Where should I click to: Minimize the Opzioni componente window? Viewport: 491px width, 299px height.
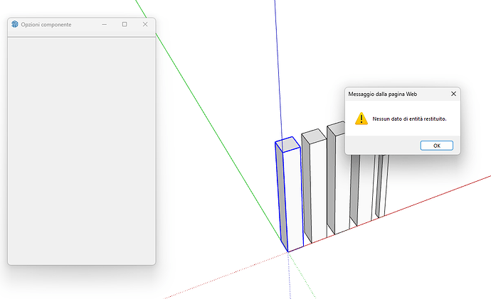pyautogui.click(x=105, y=24)
